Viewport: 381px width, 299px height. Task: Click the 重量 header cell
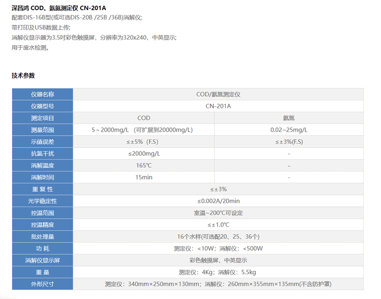[x=43, y=272]
